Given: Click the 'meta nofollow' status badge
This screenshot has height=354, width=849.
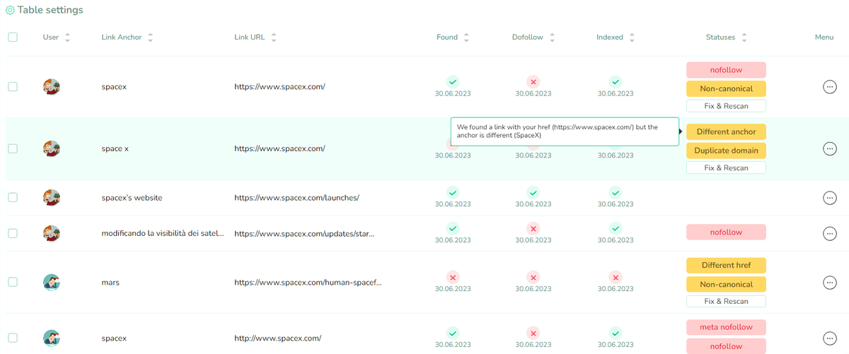Looking at the screenshot, I should [x=726, y=327].
